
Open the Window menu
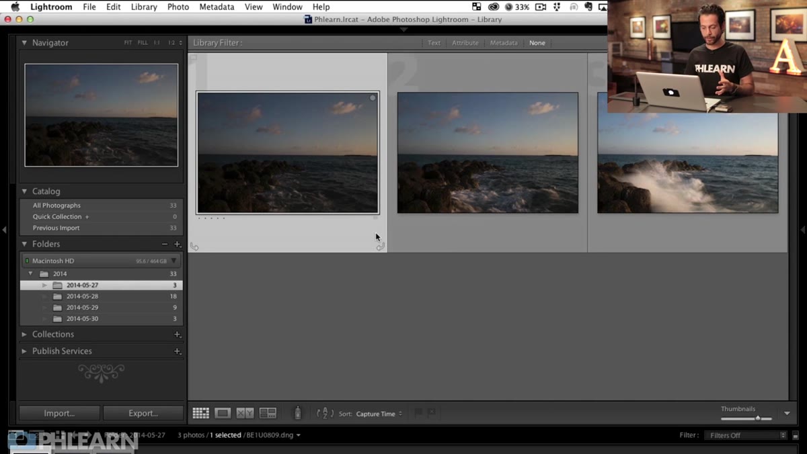[287, 7]
